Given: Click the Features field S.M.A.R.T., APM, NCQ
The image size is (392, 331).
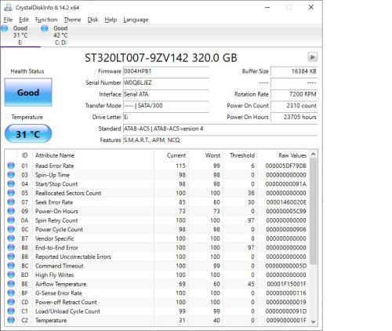Looking at the screenshot, I should click(x=220, y=140).
